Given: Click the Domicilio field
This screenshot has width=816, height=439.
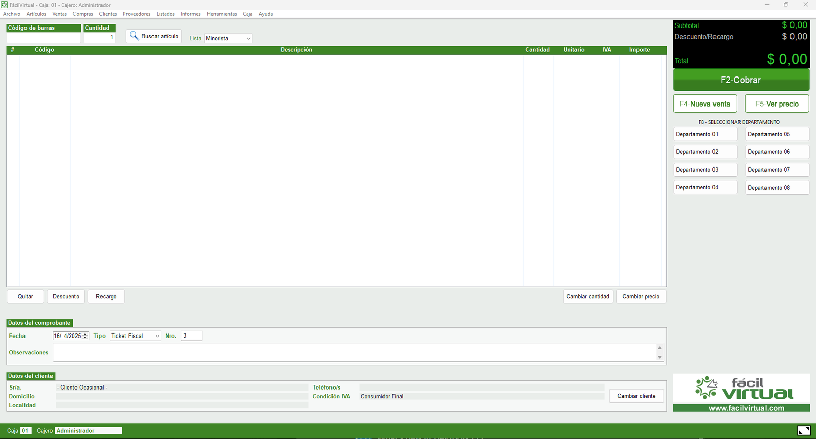Looking at the screenshot, I should [x=182, y=396].
